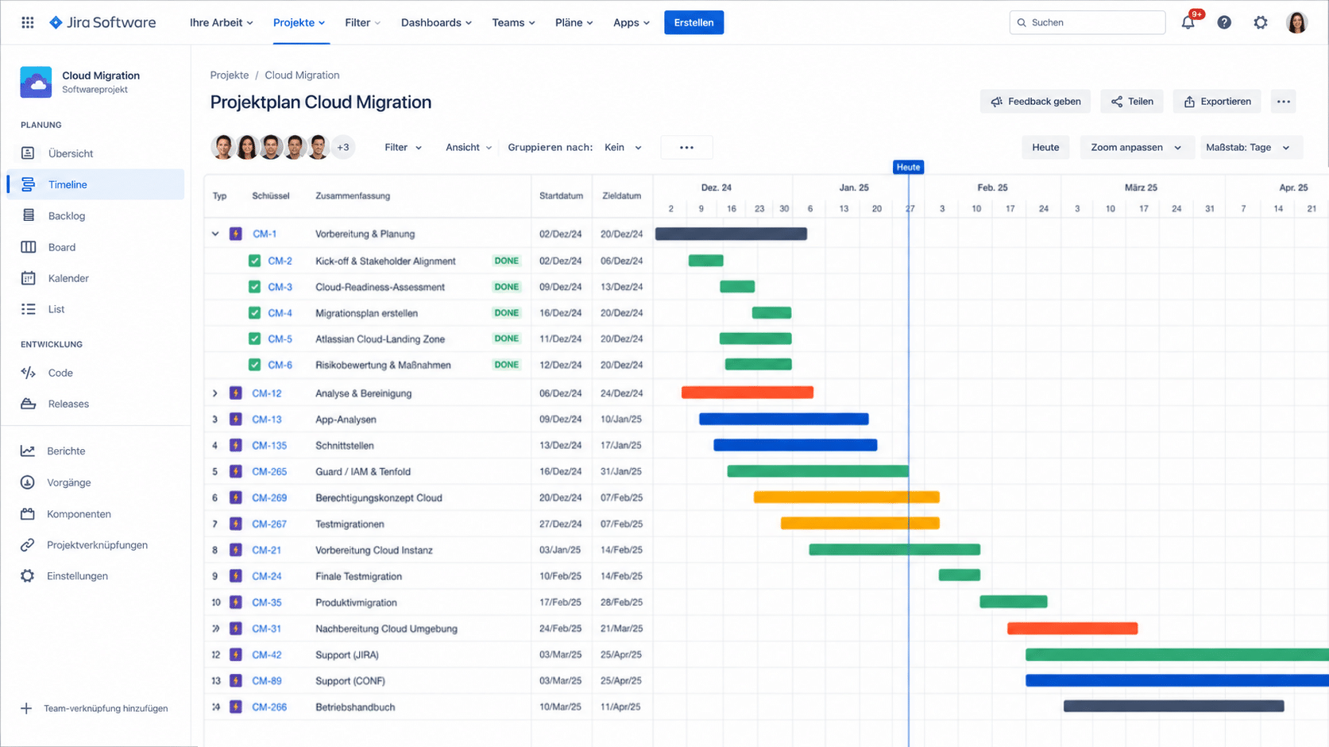
Task: Toggle the checkbox icon for CM-6
Action: point(254,365)
